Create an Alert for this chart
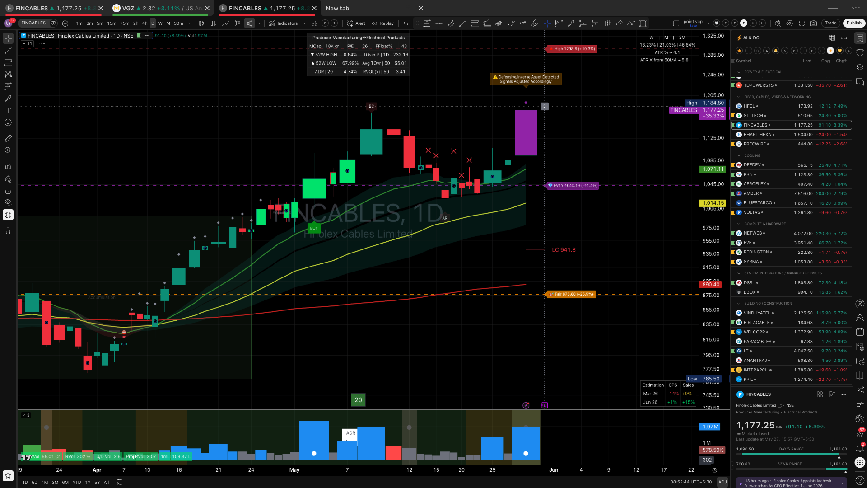 [x=356, y=23]
